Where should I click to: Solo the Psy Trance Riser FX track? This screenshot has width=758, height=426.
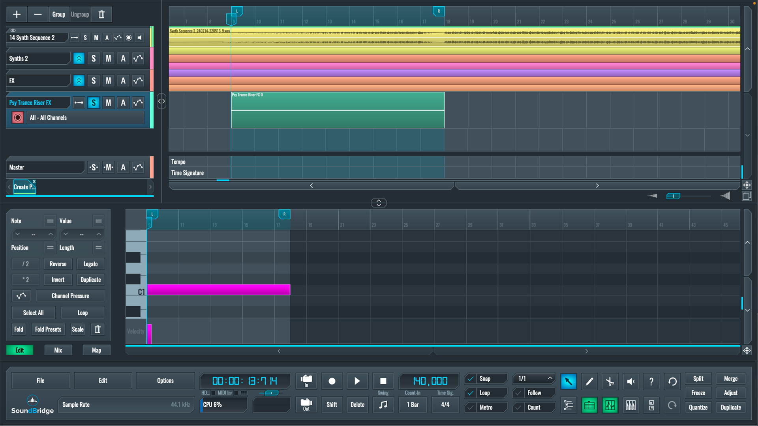point(94,103)
